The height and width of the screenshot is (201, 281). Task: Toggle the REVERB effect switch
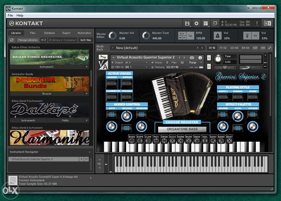223,114
